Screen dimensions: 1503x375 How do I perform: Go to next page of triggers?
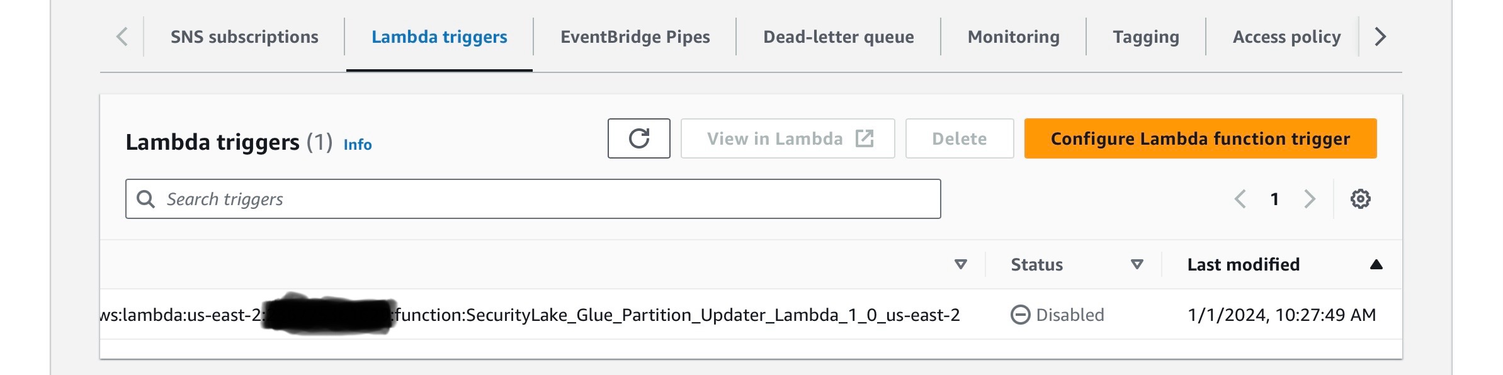tap(1310, 199)
